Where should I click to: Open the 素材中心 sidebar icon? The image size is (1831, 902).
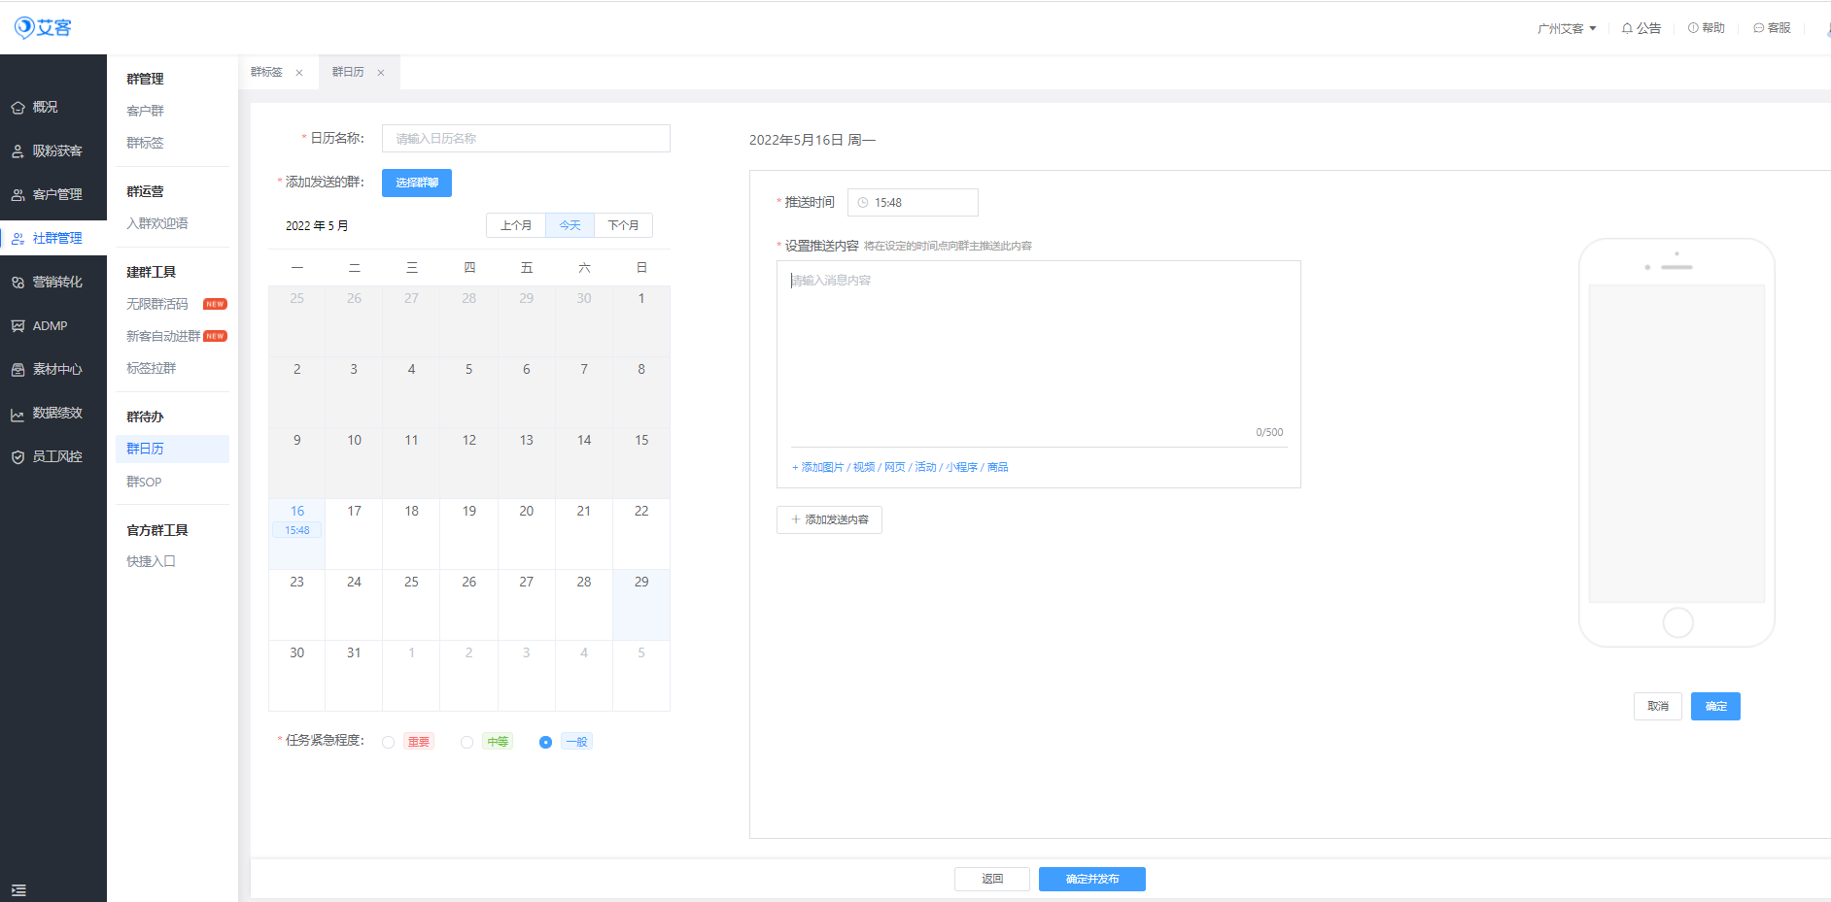[x=17, y=370]
